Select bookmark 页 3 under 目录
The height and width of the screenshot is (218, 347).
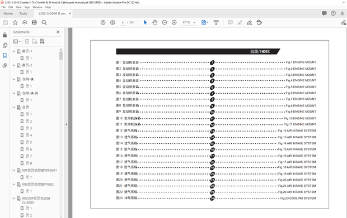click(29, 128)
